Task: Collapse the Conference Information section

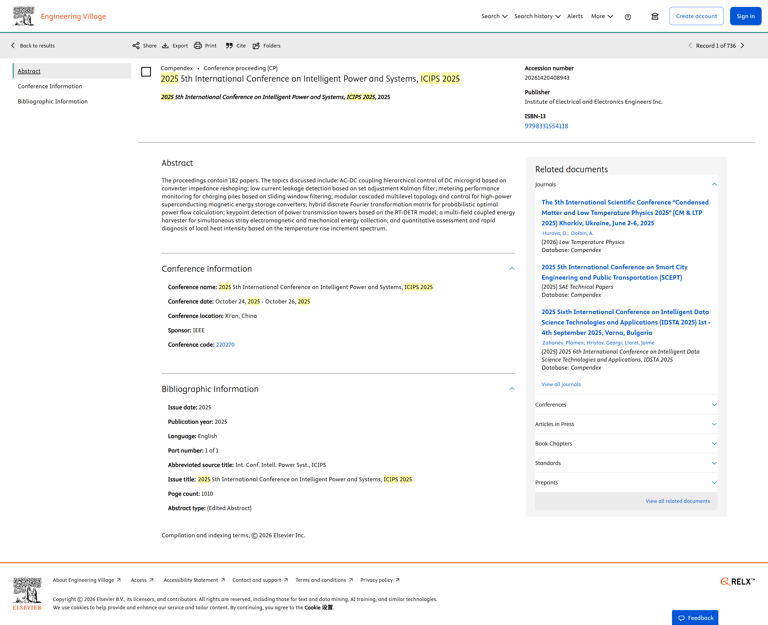Action: (x=512, y=269)
